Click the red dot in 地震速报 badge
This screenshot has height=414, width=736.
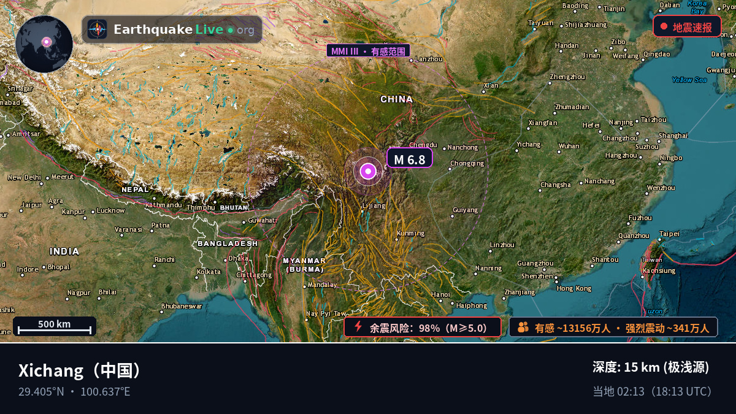[664, 26]
